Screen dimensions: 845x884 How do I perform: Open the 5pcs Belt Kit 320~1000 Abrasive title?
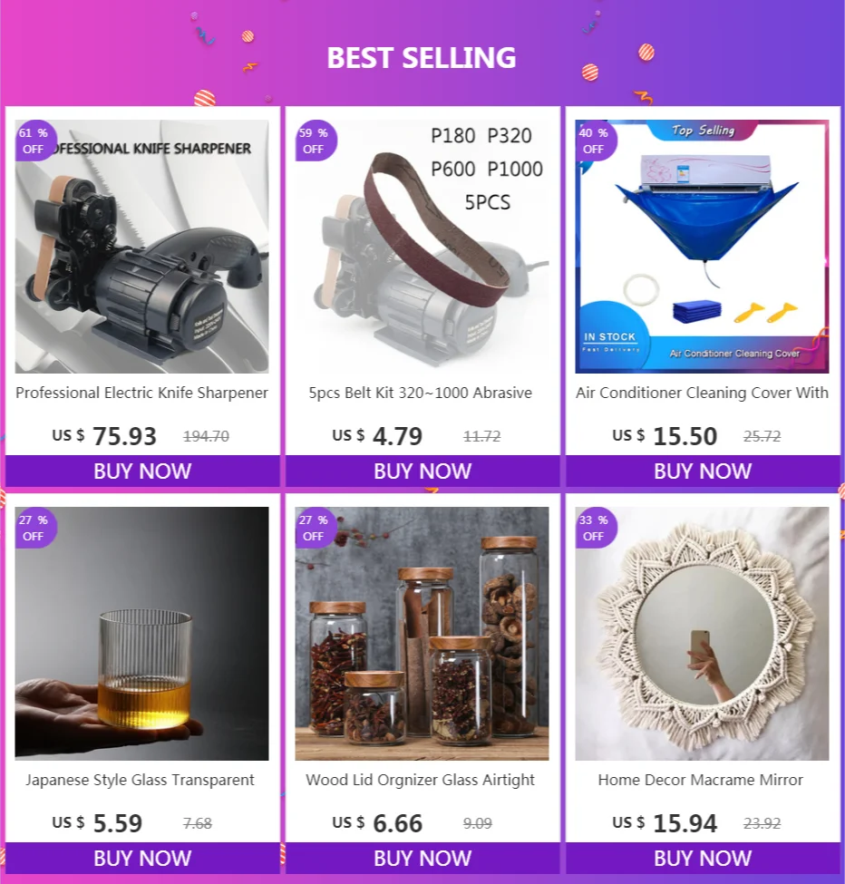pyautogui.click(x=421, y=393)
